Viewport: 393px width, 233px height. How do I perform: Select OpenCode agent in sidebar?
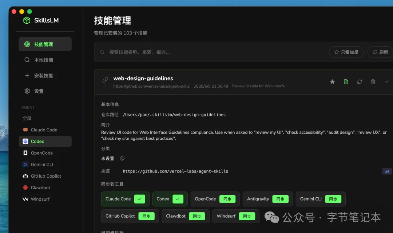click(x=45, y=153)
